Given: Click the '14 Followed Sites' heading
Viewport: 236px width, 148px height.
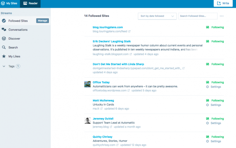Looking at the screenshot, I should point(96,16).
